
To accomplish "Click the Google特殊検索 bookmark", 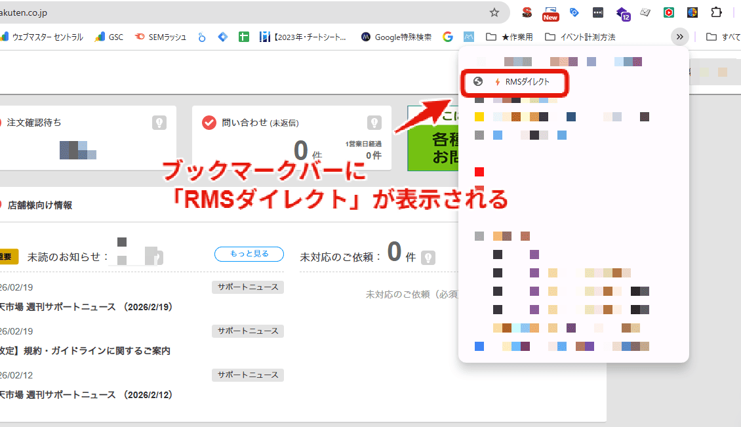I will tap(396, 37).
